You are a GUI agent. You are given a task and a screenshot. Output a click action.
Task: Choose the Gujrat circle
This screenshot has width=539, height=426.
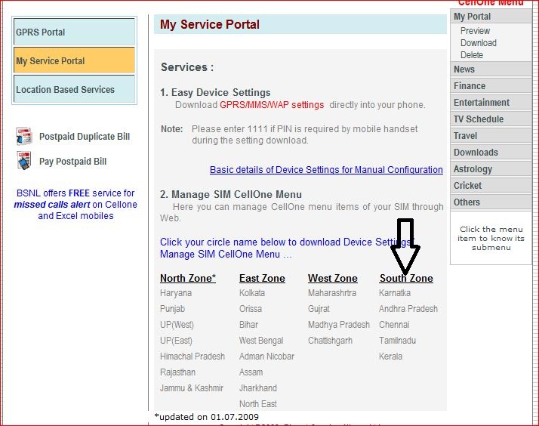click(319, 309)
